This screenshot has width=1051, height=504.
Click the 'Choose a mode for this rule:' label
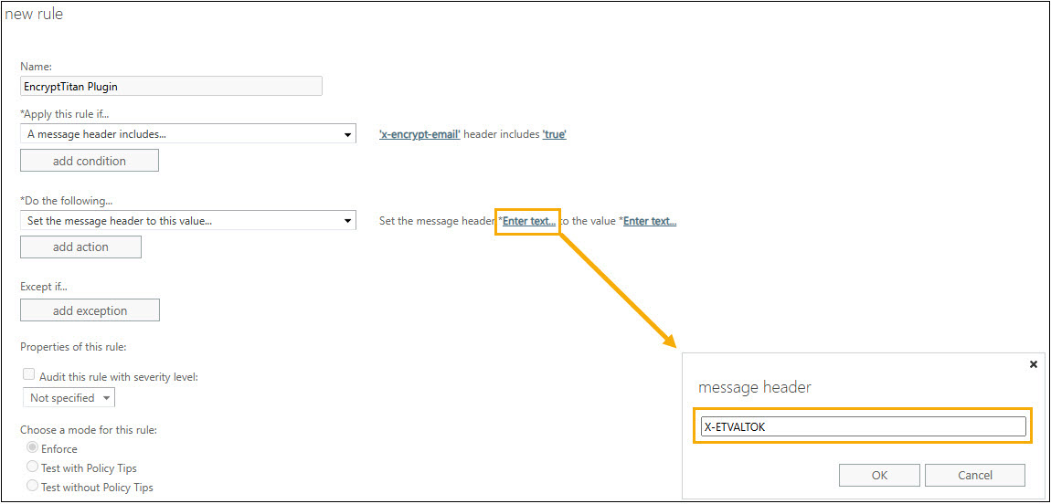90,430
